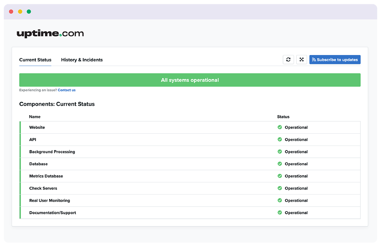
Task: Select the Database component name
Action: 38,164
